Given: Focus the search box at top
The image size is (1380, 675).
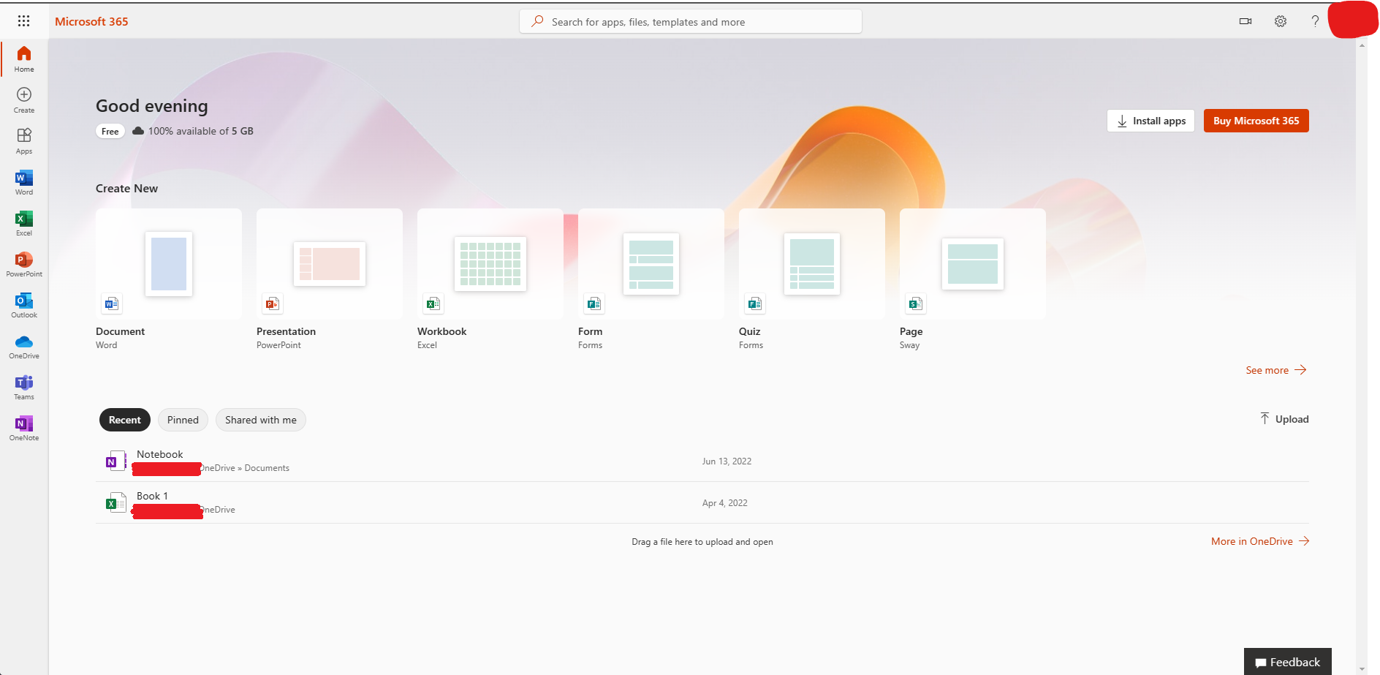Looking at the screenshot, I should tap(691, 21).
